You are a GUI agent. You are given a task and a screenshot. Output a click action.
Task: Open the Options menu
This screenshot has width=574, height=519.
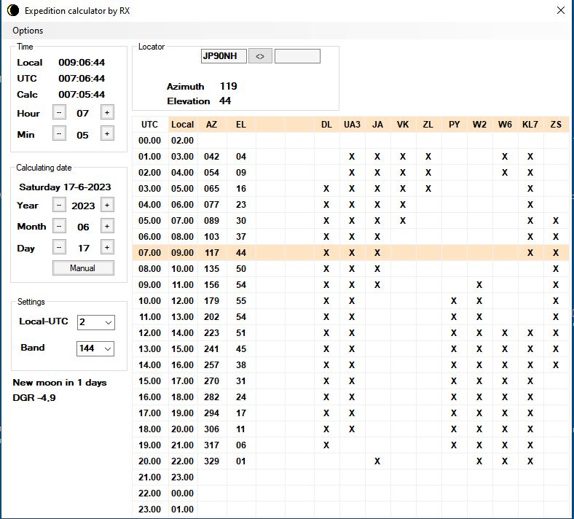[28, 31]
